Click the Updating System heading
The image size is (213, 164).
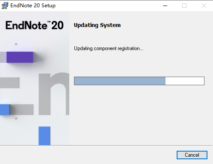pyautogui.click(x=97, y=25)
